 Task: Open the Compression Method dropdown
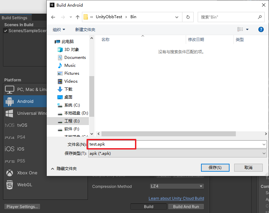[176, 186]
